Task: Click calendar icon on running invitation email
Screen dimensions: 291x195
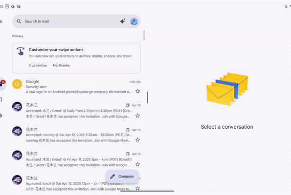Action: [x=128, y=130]
